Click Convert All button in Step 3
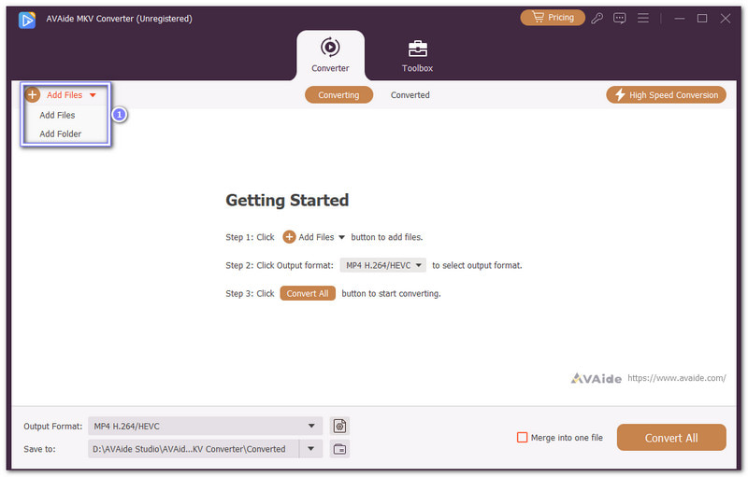The width and height of the screenshot is (748, 477). point(308,293)
